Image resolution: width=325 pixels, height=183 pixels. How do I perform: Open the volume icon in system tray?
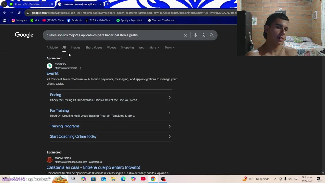tap(290, 179)
